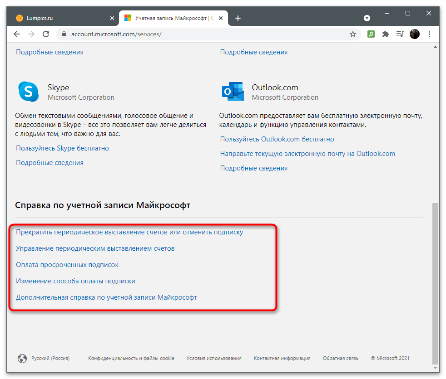Go back to the previous page
This screenshot has height=379, width=446.
pyautogui.click(x=17, y=34)
